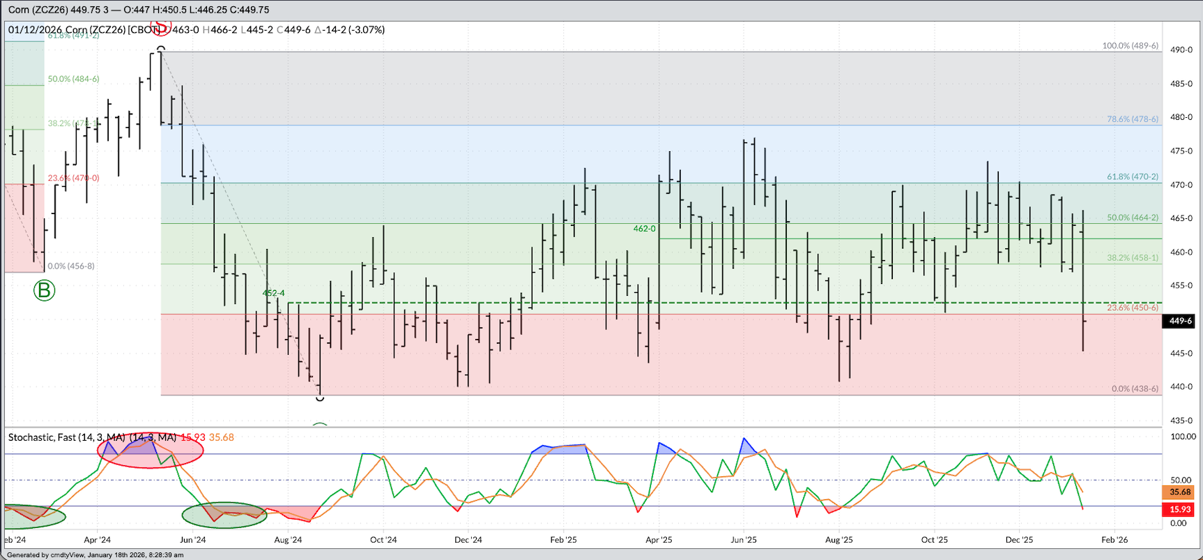Click the green circled B buy marker
Screen dimensions: 1203x560
pos(44,290)
